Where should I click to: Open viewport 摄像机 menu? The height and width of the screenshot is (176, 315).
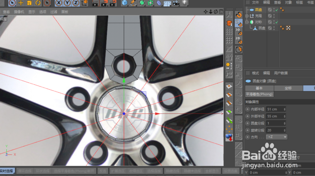[19, 12]
